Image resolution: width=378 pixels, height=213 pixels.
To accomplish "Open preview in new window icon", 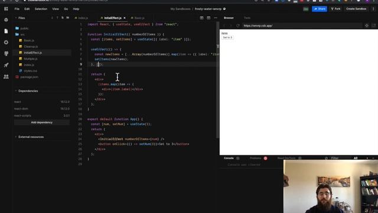I will point(373,25).
